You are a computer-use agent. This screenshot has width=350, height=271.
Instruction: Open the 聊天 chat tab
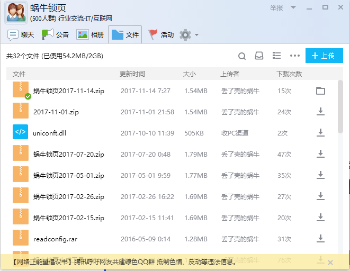point(21,35)
